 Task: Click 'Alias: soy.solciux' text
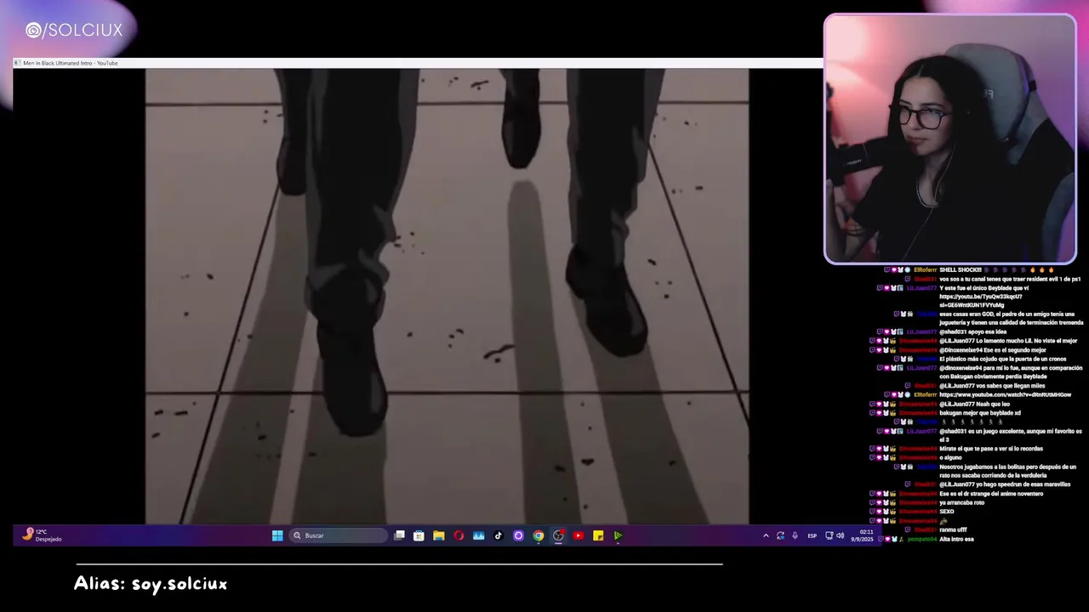click(151, 584)
